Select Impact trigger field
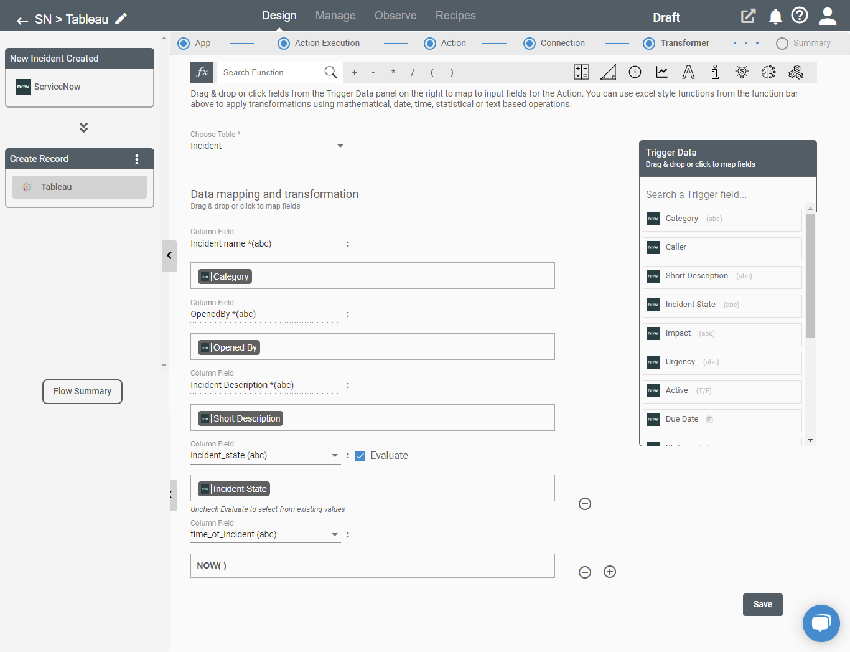The image size is (850, 652). tap(722, 334)
